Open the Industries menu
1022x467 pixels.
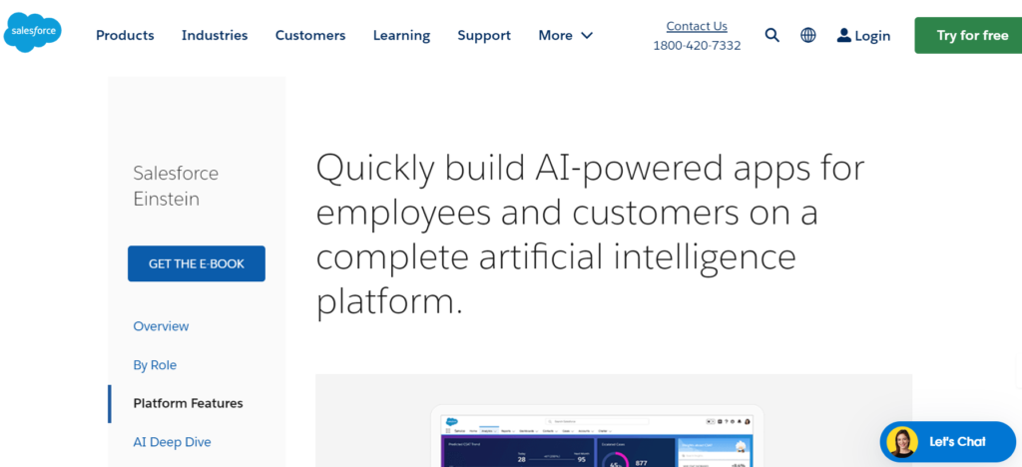[x=215, y=35]
